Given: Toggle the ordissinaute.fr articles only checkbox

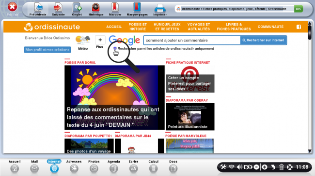Looking at the screenshot, I should click(x=115, y=48).
